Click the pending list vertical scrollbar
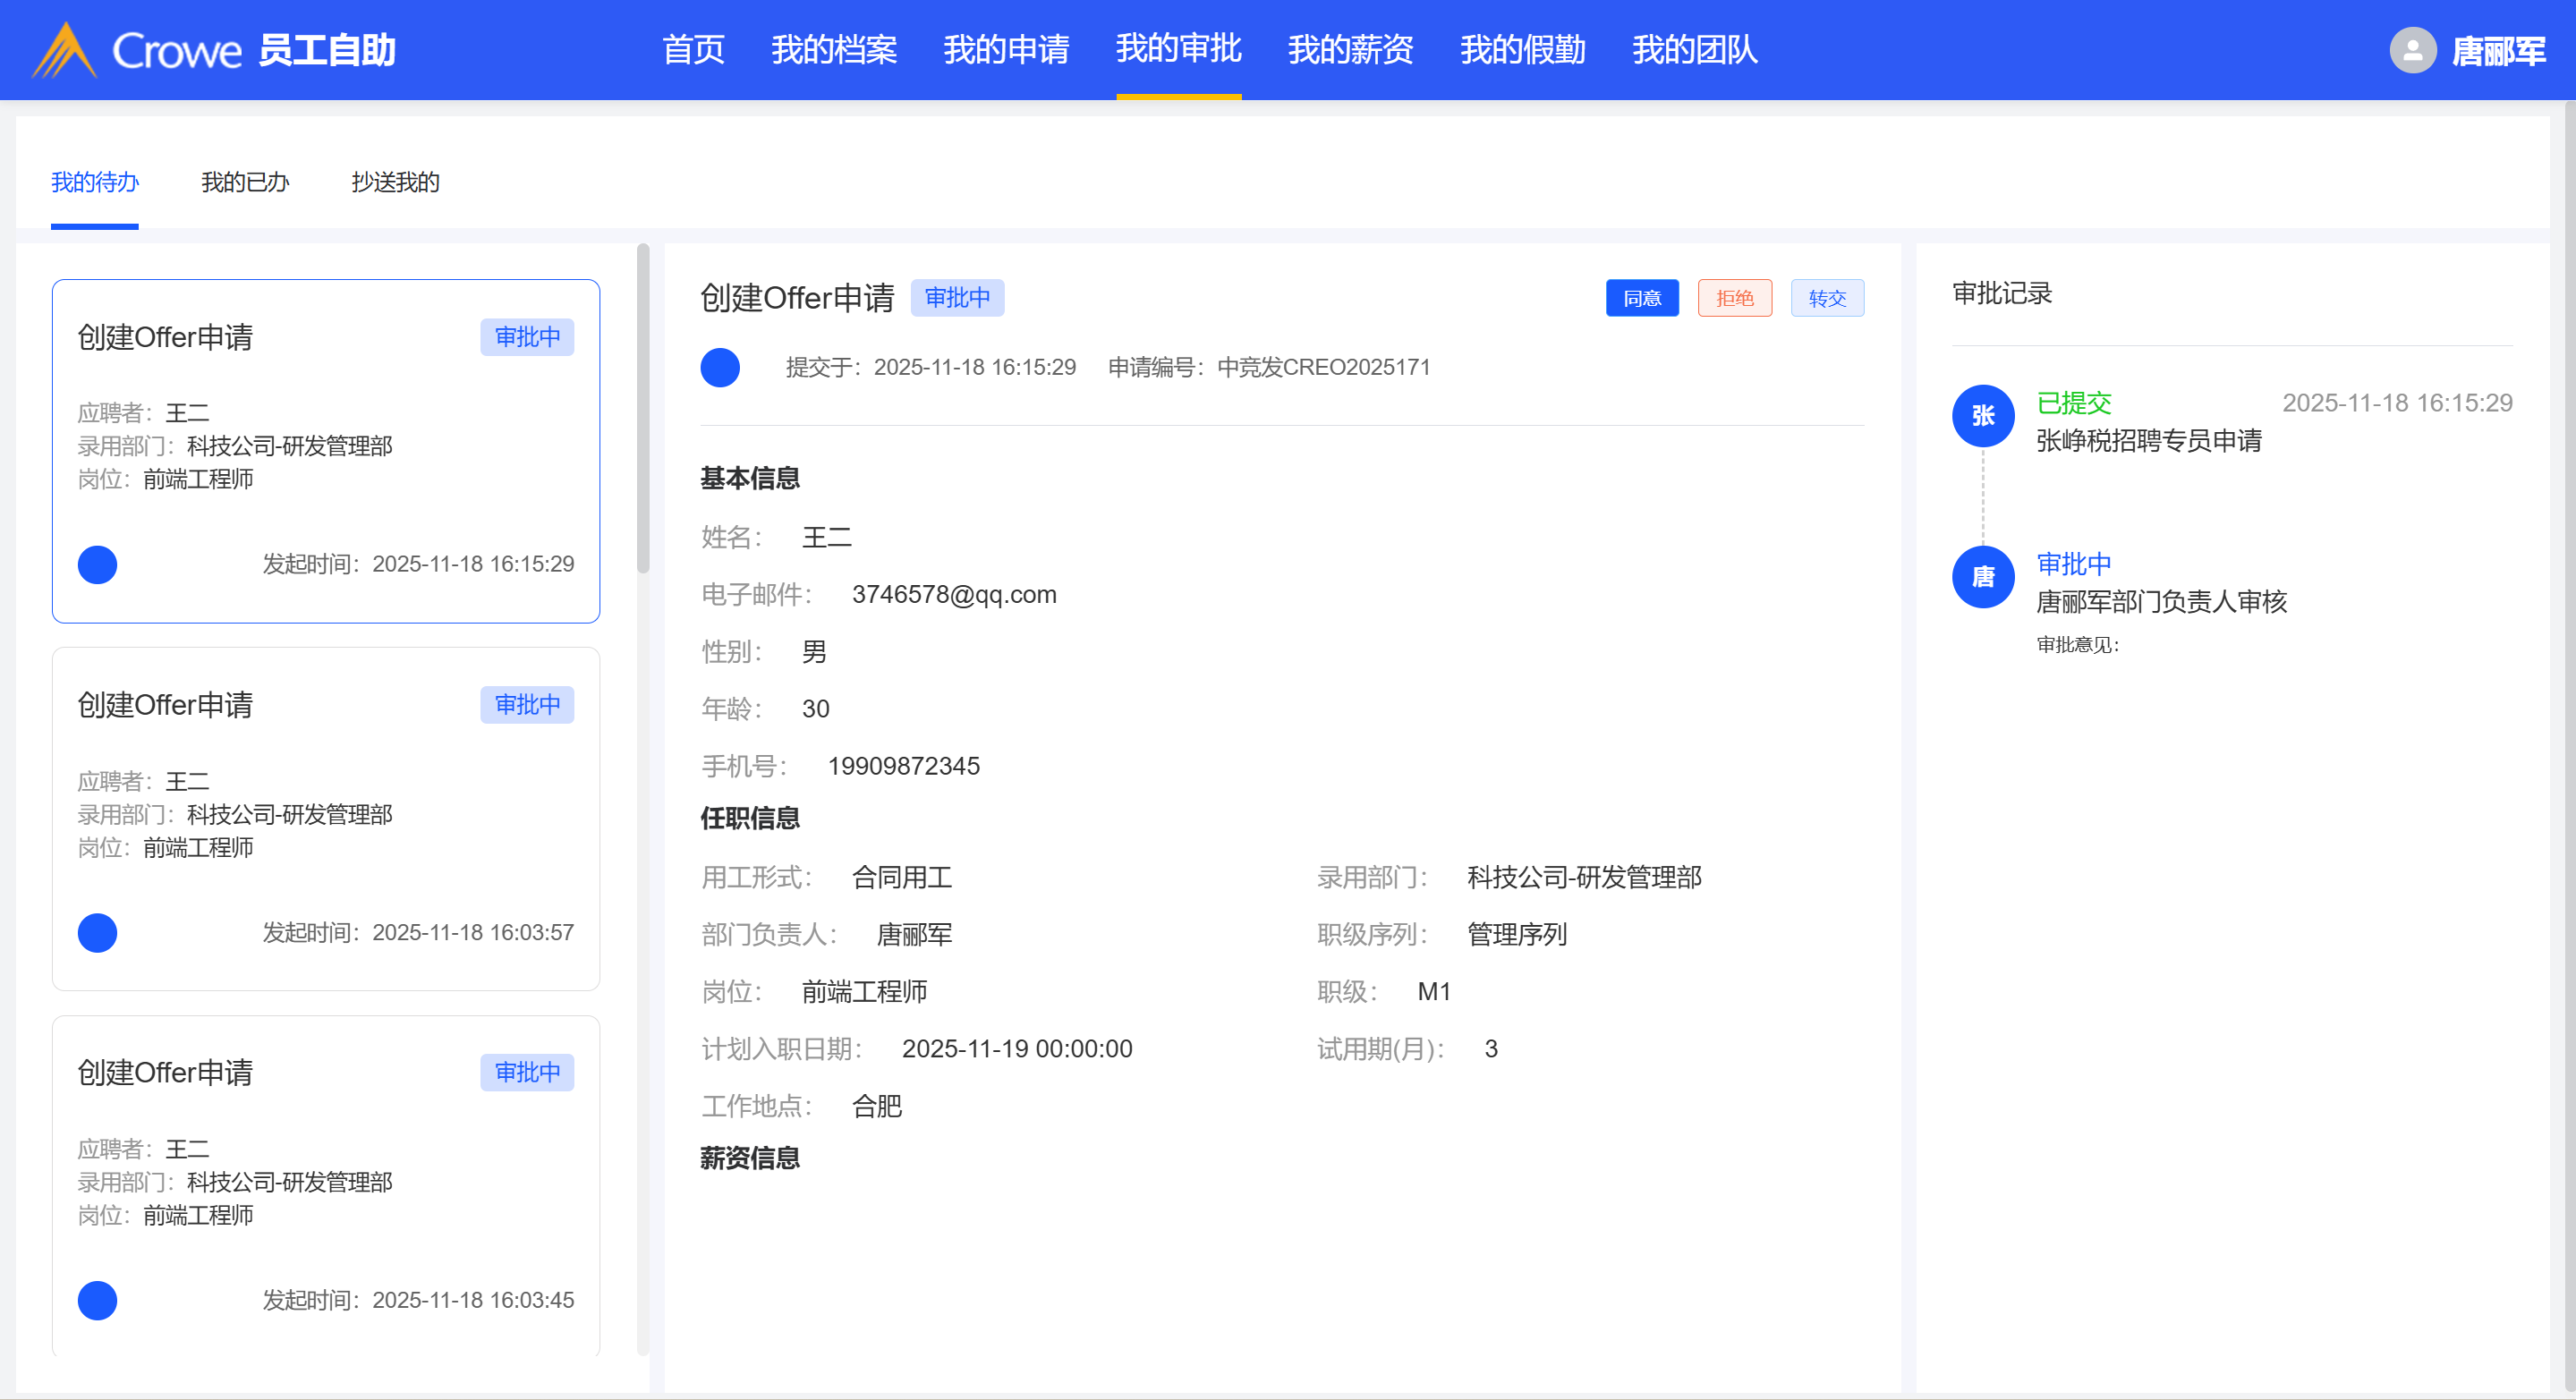 (643, 410)
